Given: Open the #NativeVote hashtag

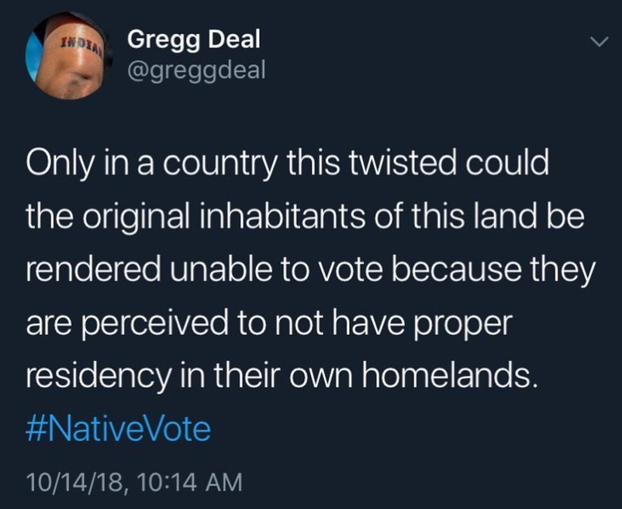Looking at the screenshot, I should (118, 429).
